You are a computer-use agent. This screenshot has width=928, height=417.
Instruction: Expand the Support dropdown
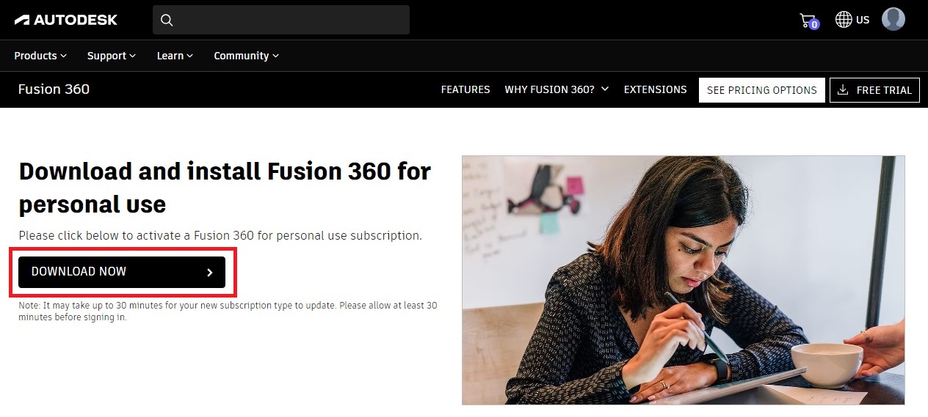pos(112,56)
